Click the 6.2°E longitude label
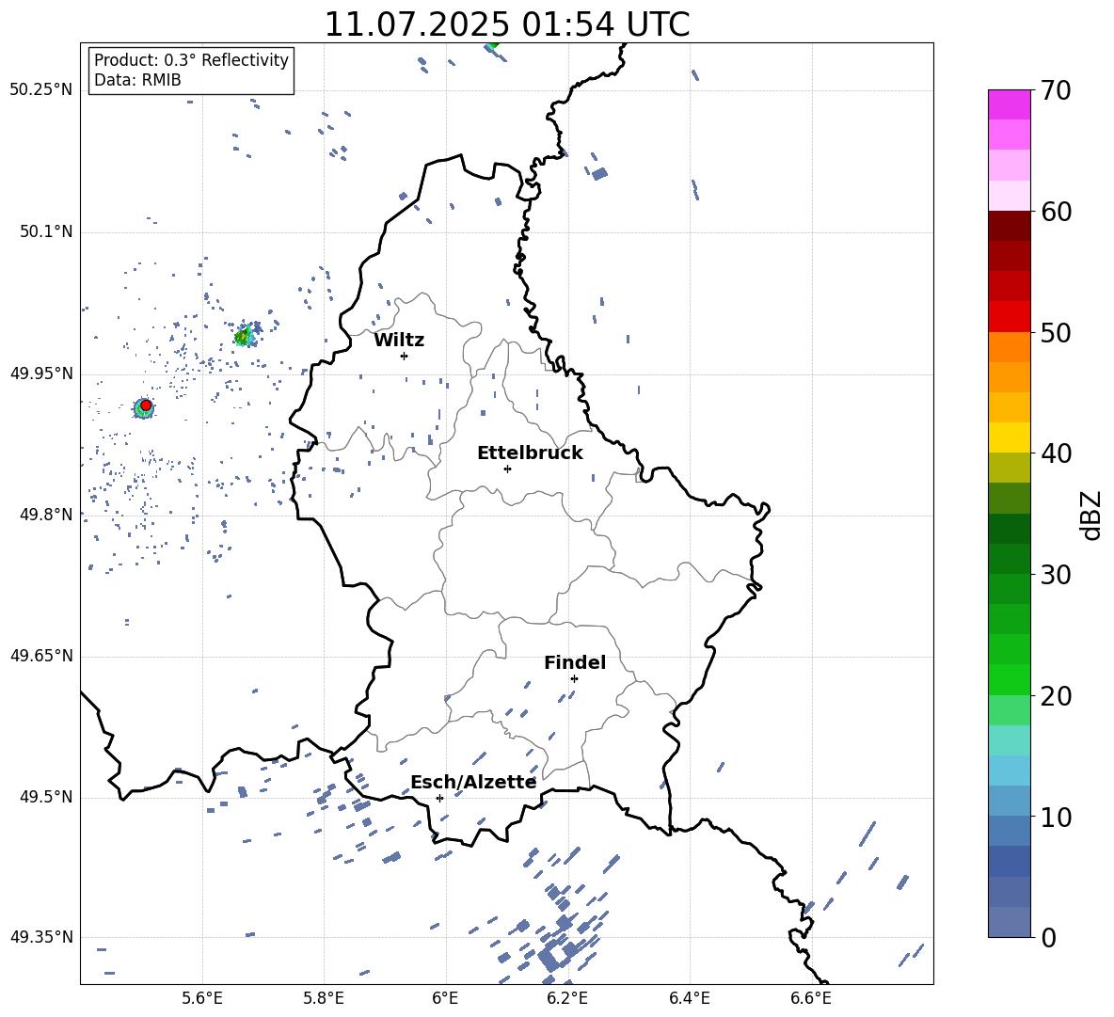The width and height of the screenshot is (1114, 1017). pos(567,999)
